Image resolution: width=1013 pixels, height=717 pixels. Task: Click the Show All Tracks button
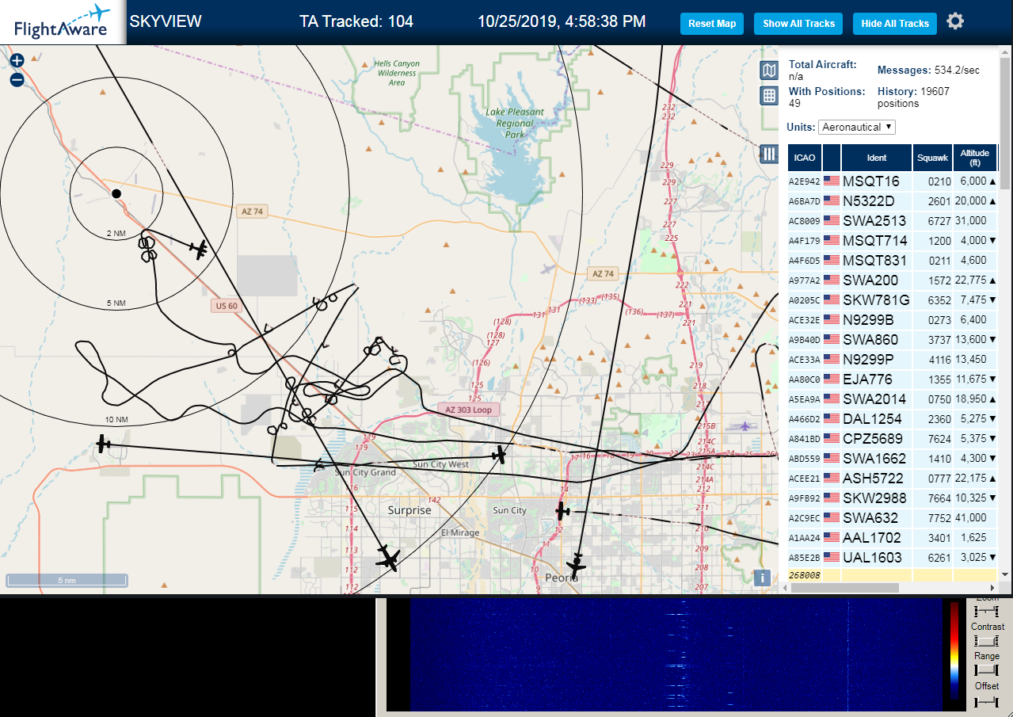click(x=798, y=24)
